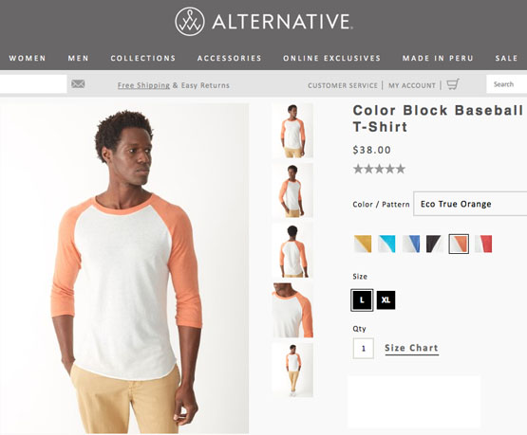Open the Made in Peru menu
The height and width of the screenshot is (435, 527).
tap(438, 58)
